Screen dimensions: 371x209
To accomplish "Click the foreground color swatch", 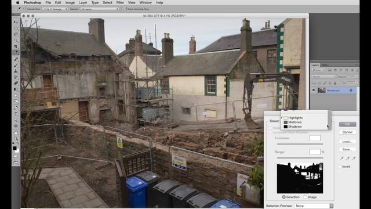I will tap(14, 148).
